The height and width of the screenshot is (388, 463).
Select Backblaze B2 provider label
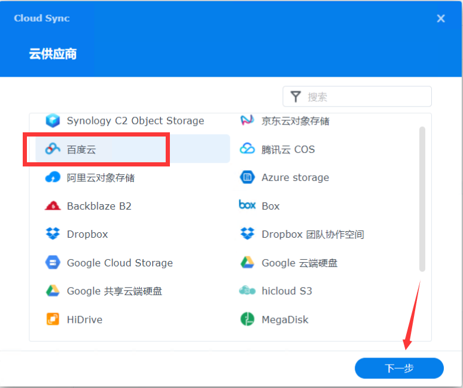pos(99,205)
